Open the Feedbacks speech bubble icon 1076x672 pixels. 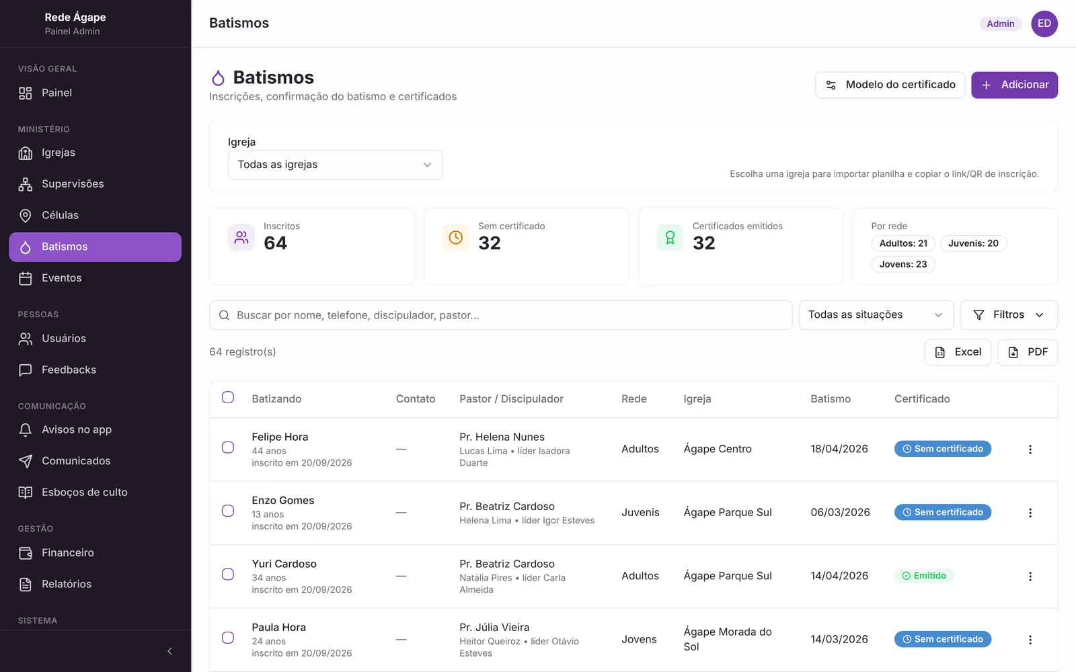point(26,370)
